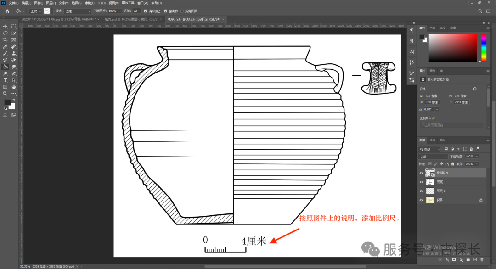Delete the selected layer with trash icon

pos(482,260)
